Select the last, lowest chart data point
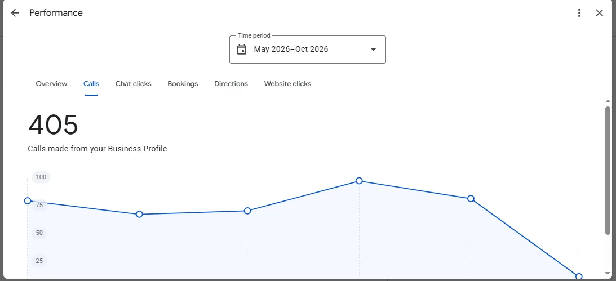This screenshot has height=281, width=616. pos(579,276)
